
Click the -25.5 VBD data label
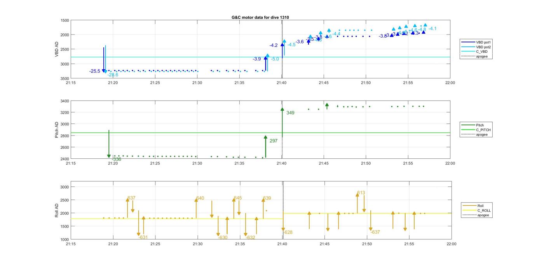pos(95,71)
